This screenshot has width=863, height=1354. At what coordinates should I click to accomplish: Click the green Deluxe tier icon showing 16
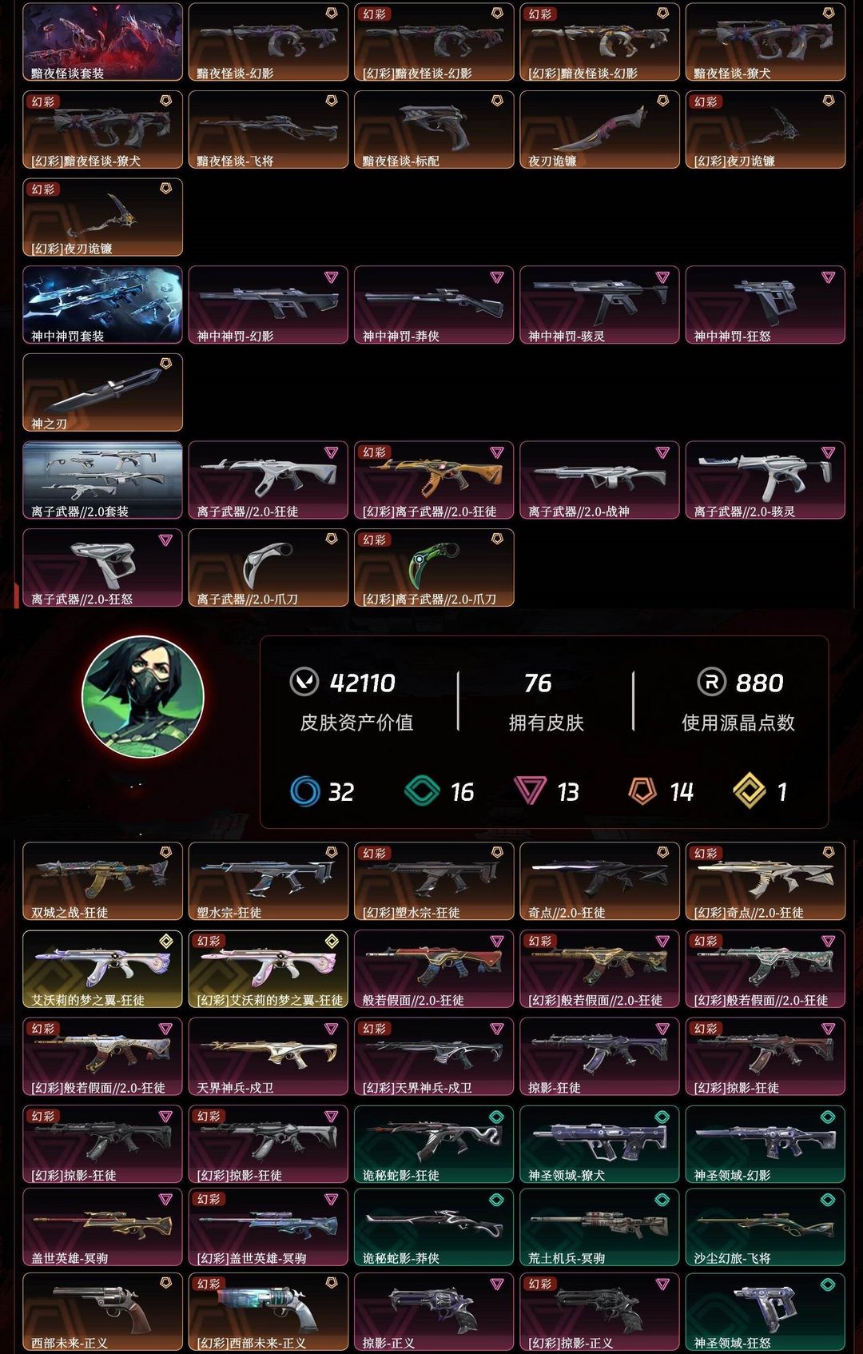coord(422,791)
